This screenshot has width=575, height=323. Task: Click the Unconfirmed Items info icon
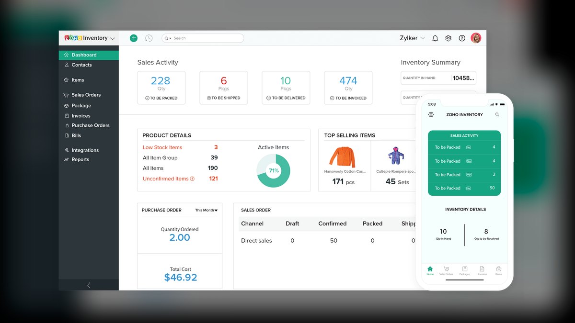[x=193, y=178]
